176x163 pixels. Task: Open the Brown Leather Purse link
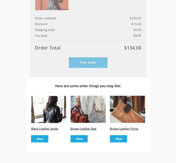(x=124, y=129)
